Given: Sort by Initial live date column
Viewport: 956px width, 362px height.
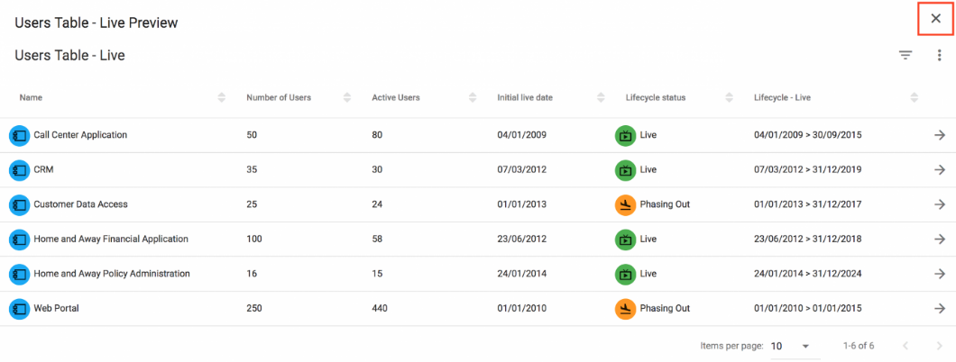Looking at the screenshot, I should pos(602,97).
